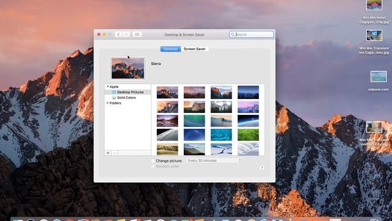Switch to the Desktop tab
Viewport: 392px width, 221px height.
coord(170,49)
